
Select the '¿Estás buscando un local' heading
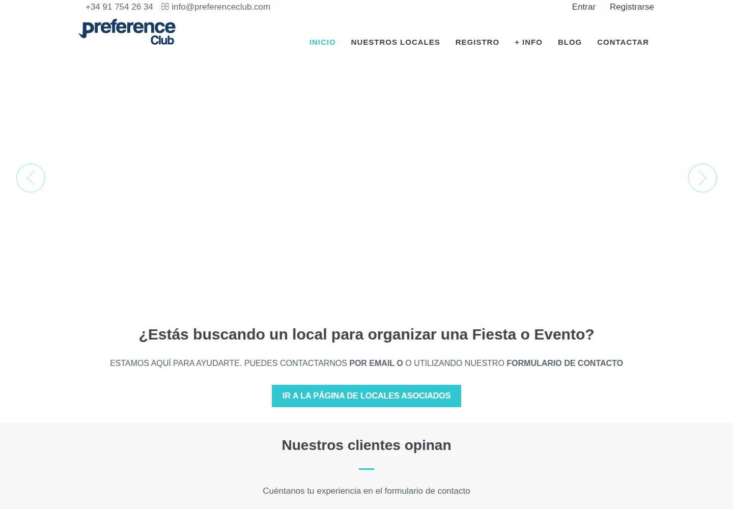(x=366, y=334)
